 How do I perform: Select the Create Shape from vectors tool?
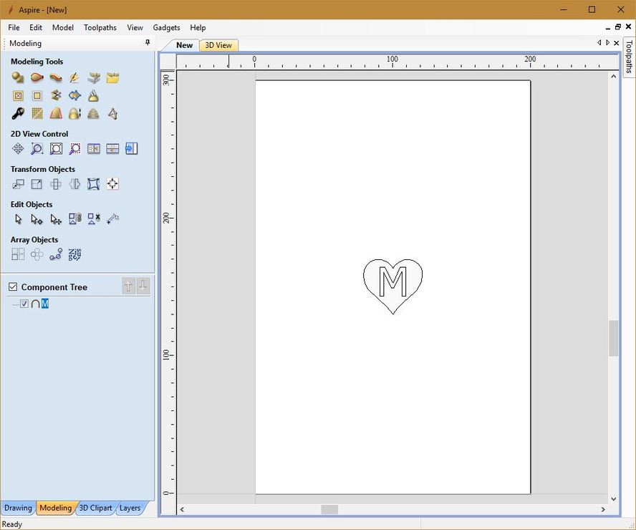click(x=18, y=77)
